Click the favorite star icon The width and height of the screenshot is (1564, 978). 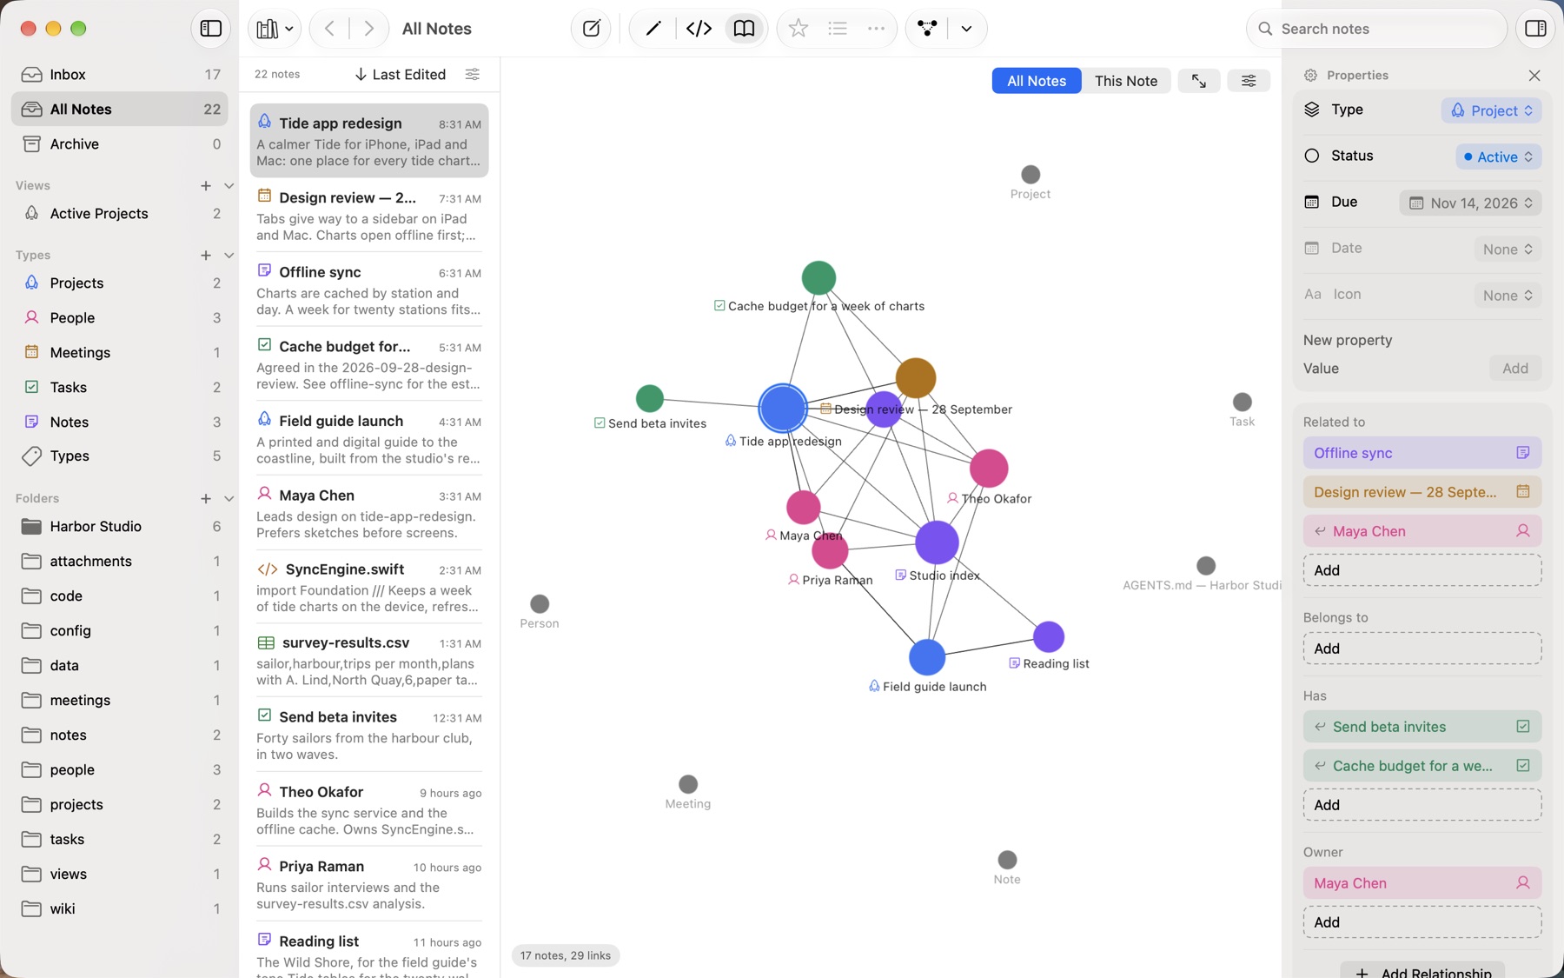click(798, 29)
